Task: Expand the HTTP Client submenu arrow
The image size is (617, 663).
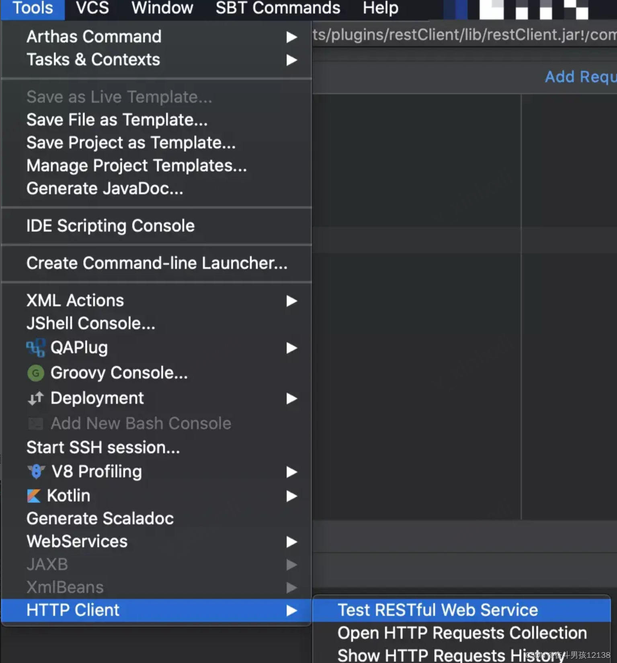Action: pyautogui.click(x=291, y=610)
